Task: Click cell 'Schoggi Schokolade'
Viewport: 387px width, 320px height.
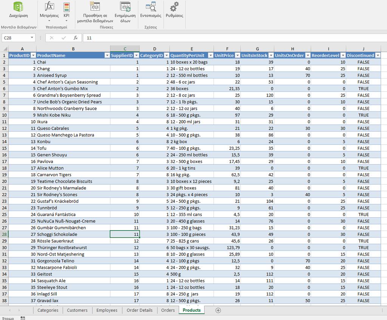Action: click(x=73, y=234)
